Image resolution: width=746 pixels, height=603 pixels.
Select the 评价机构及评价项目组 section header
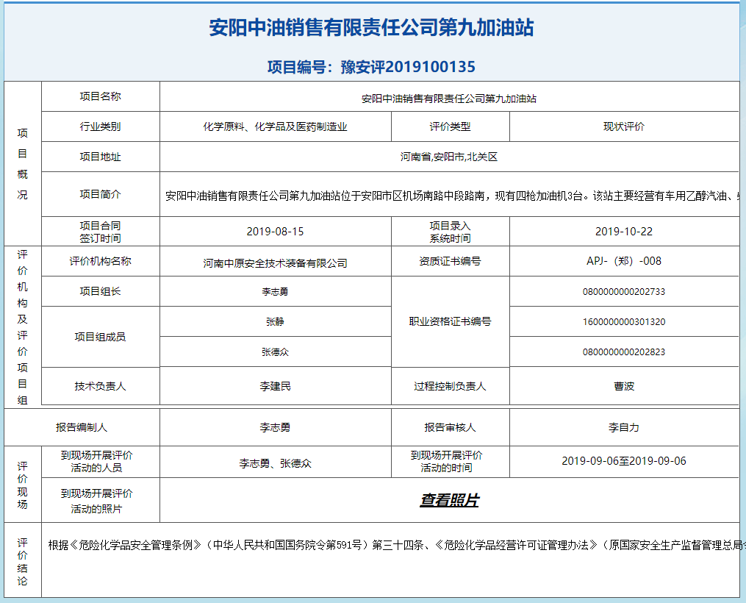(22, 327)
